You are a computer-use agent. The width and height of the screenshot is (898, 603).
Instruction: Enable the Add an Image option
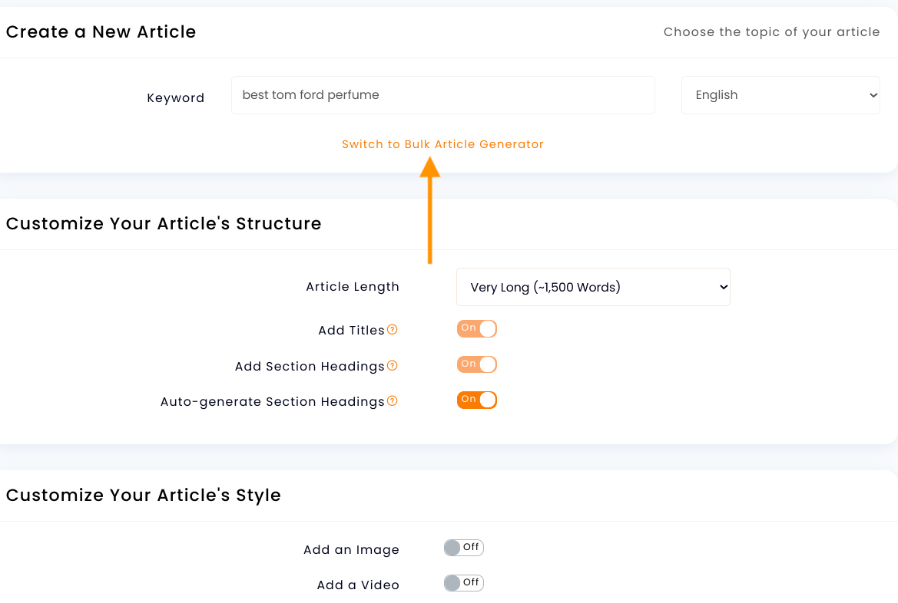coord(463,547)
